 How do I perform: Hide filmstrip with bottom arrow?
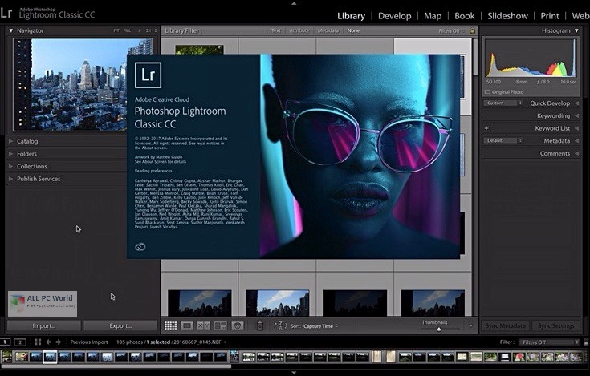pos(294,373)
